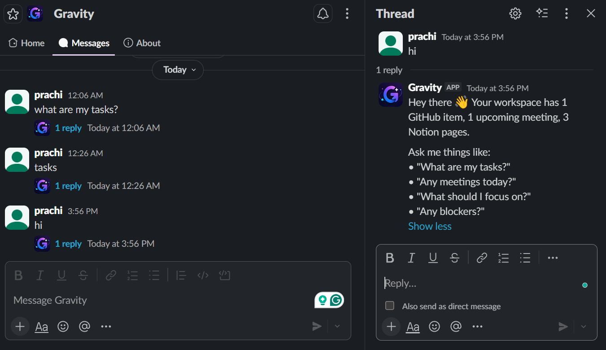Apply italic in the thread reply box
This screenshot has height=350, width=606.
(411, 258)
